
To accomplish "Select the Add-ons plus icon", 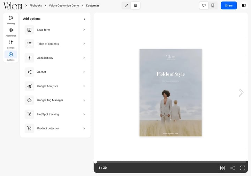I will click(x=11, y=55).
